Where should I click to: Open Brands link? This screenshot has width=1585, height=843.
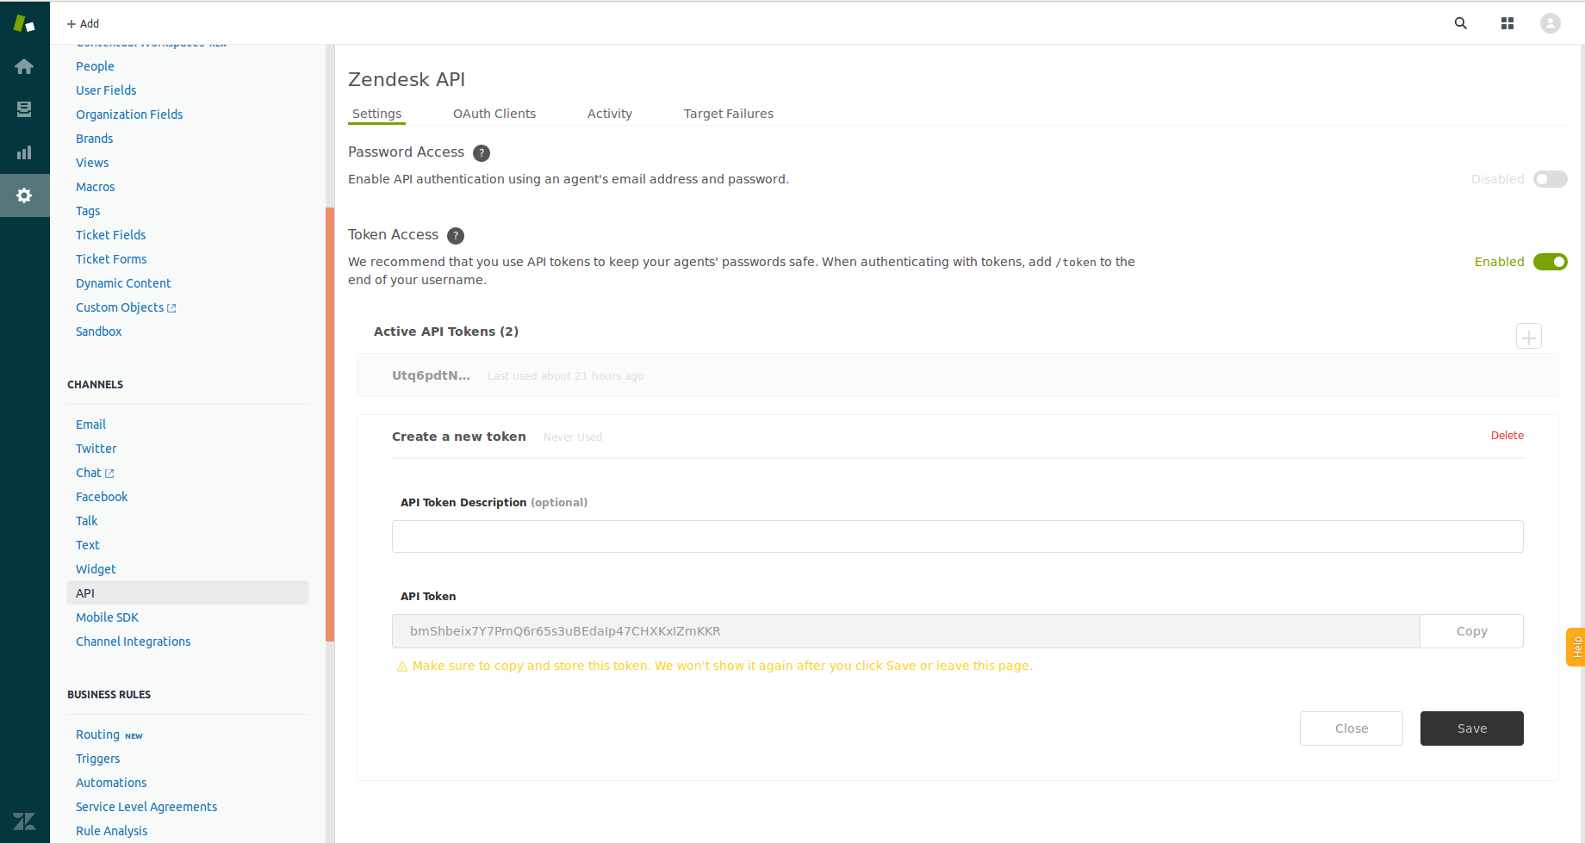coord(94,139)
